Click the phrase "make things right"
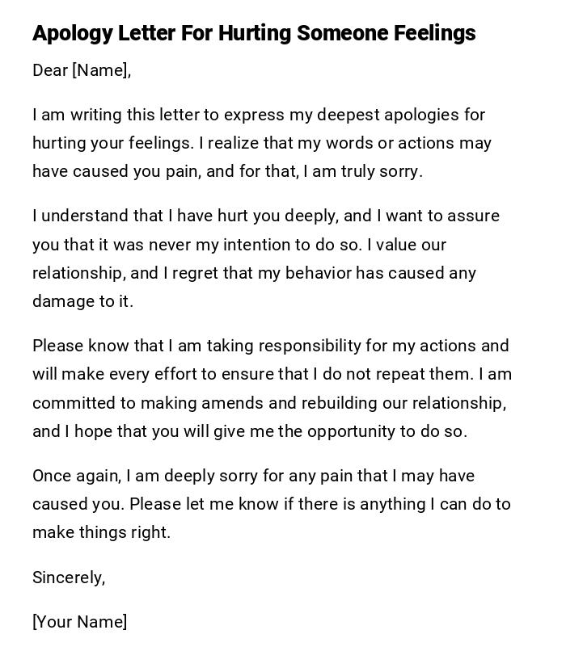This screenshot has width=566, height=672. pyautogui.click(x=100, y=532)
